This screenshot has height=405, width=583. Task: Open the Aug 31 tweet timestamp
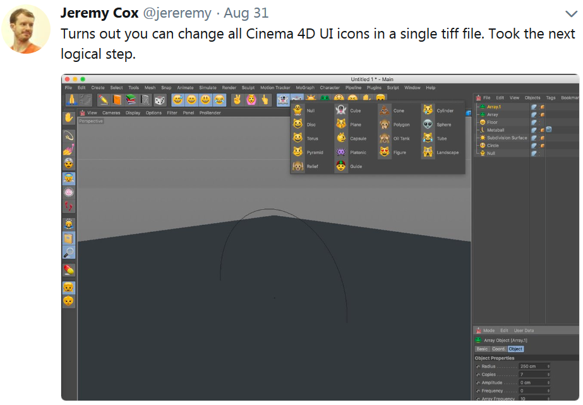(246, 13)
